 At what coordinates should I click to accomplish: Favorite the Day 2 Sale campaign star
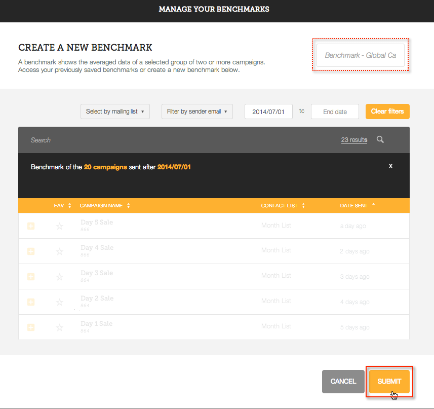click(60, 302)
